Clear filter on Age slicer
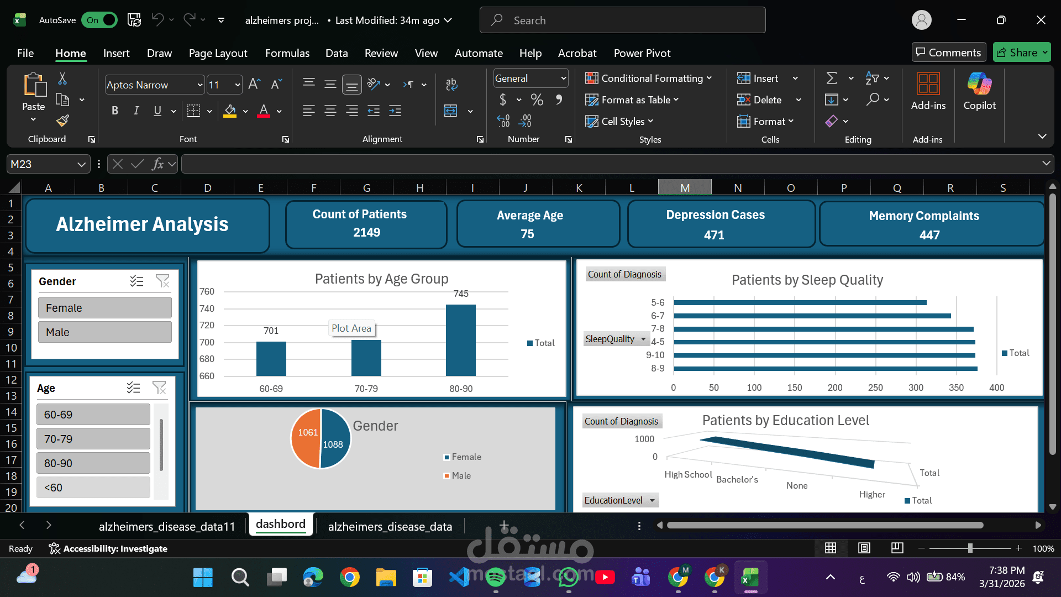The width and height of the screenshot is (1061, 597). [x=159, y=388]
